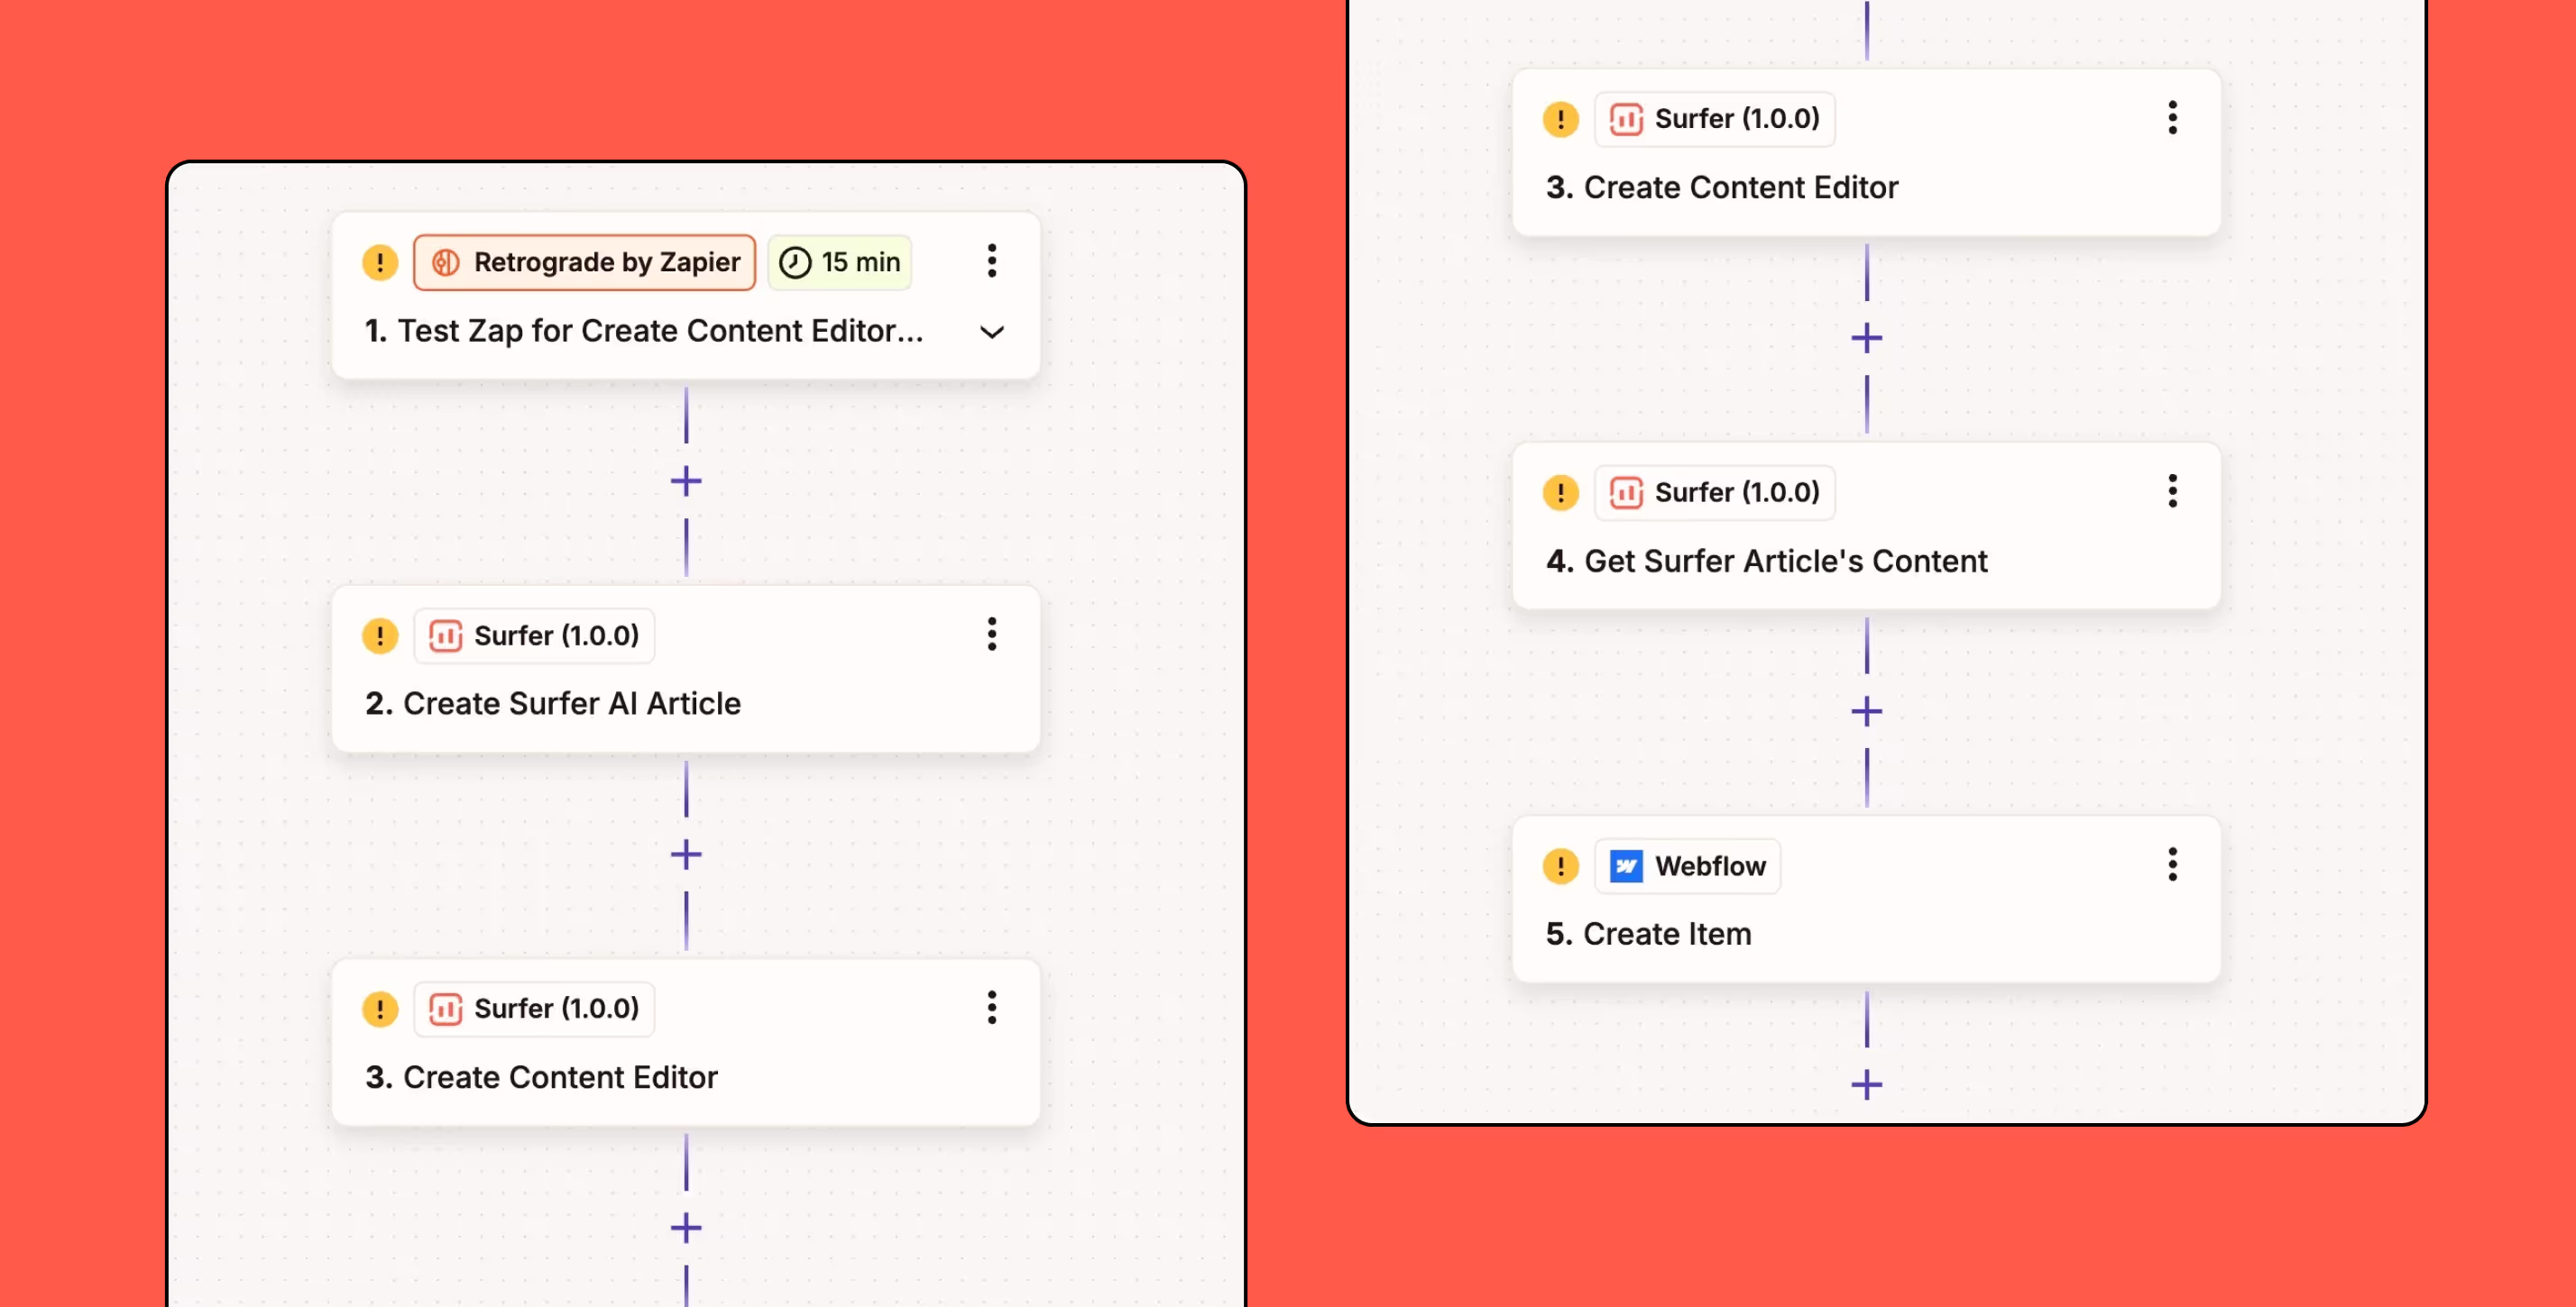The width and height of the screenshot is (2576, 1307).
Task: Click the warning icon on Create Surfer AI Article
Action: pyautogui.click(x=380, y=635)
